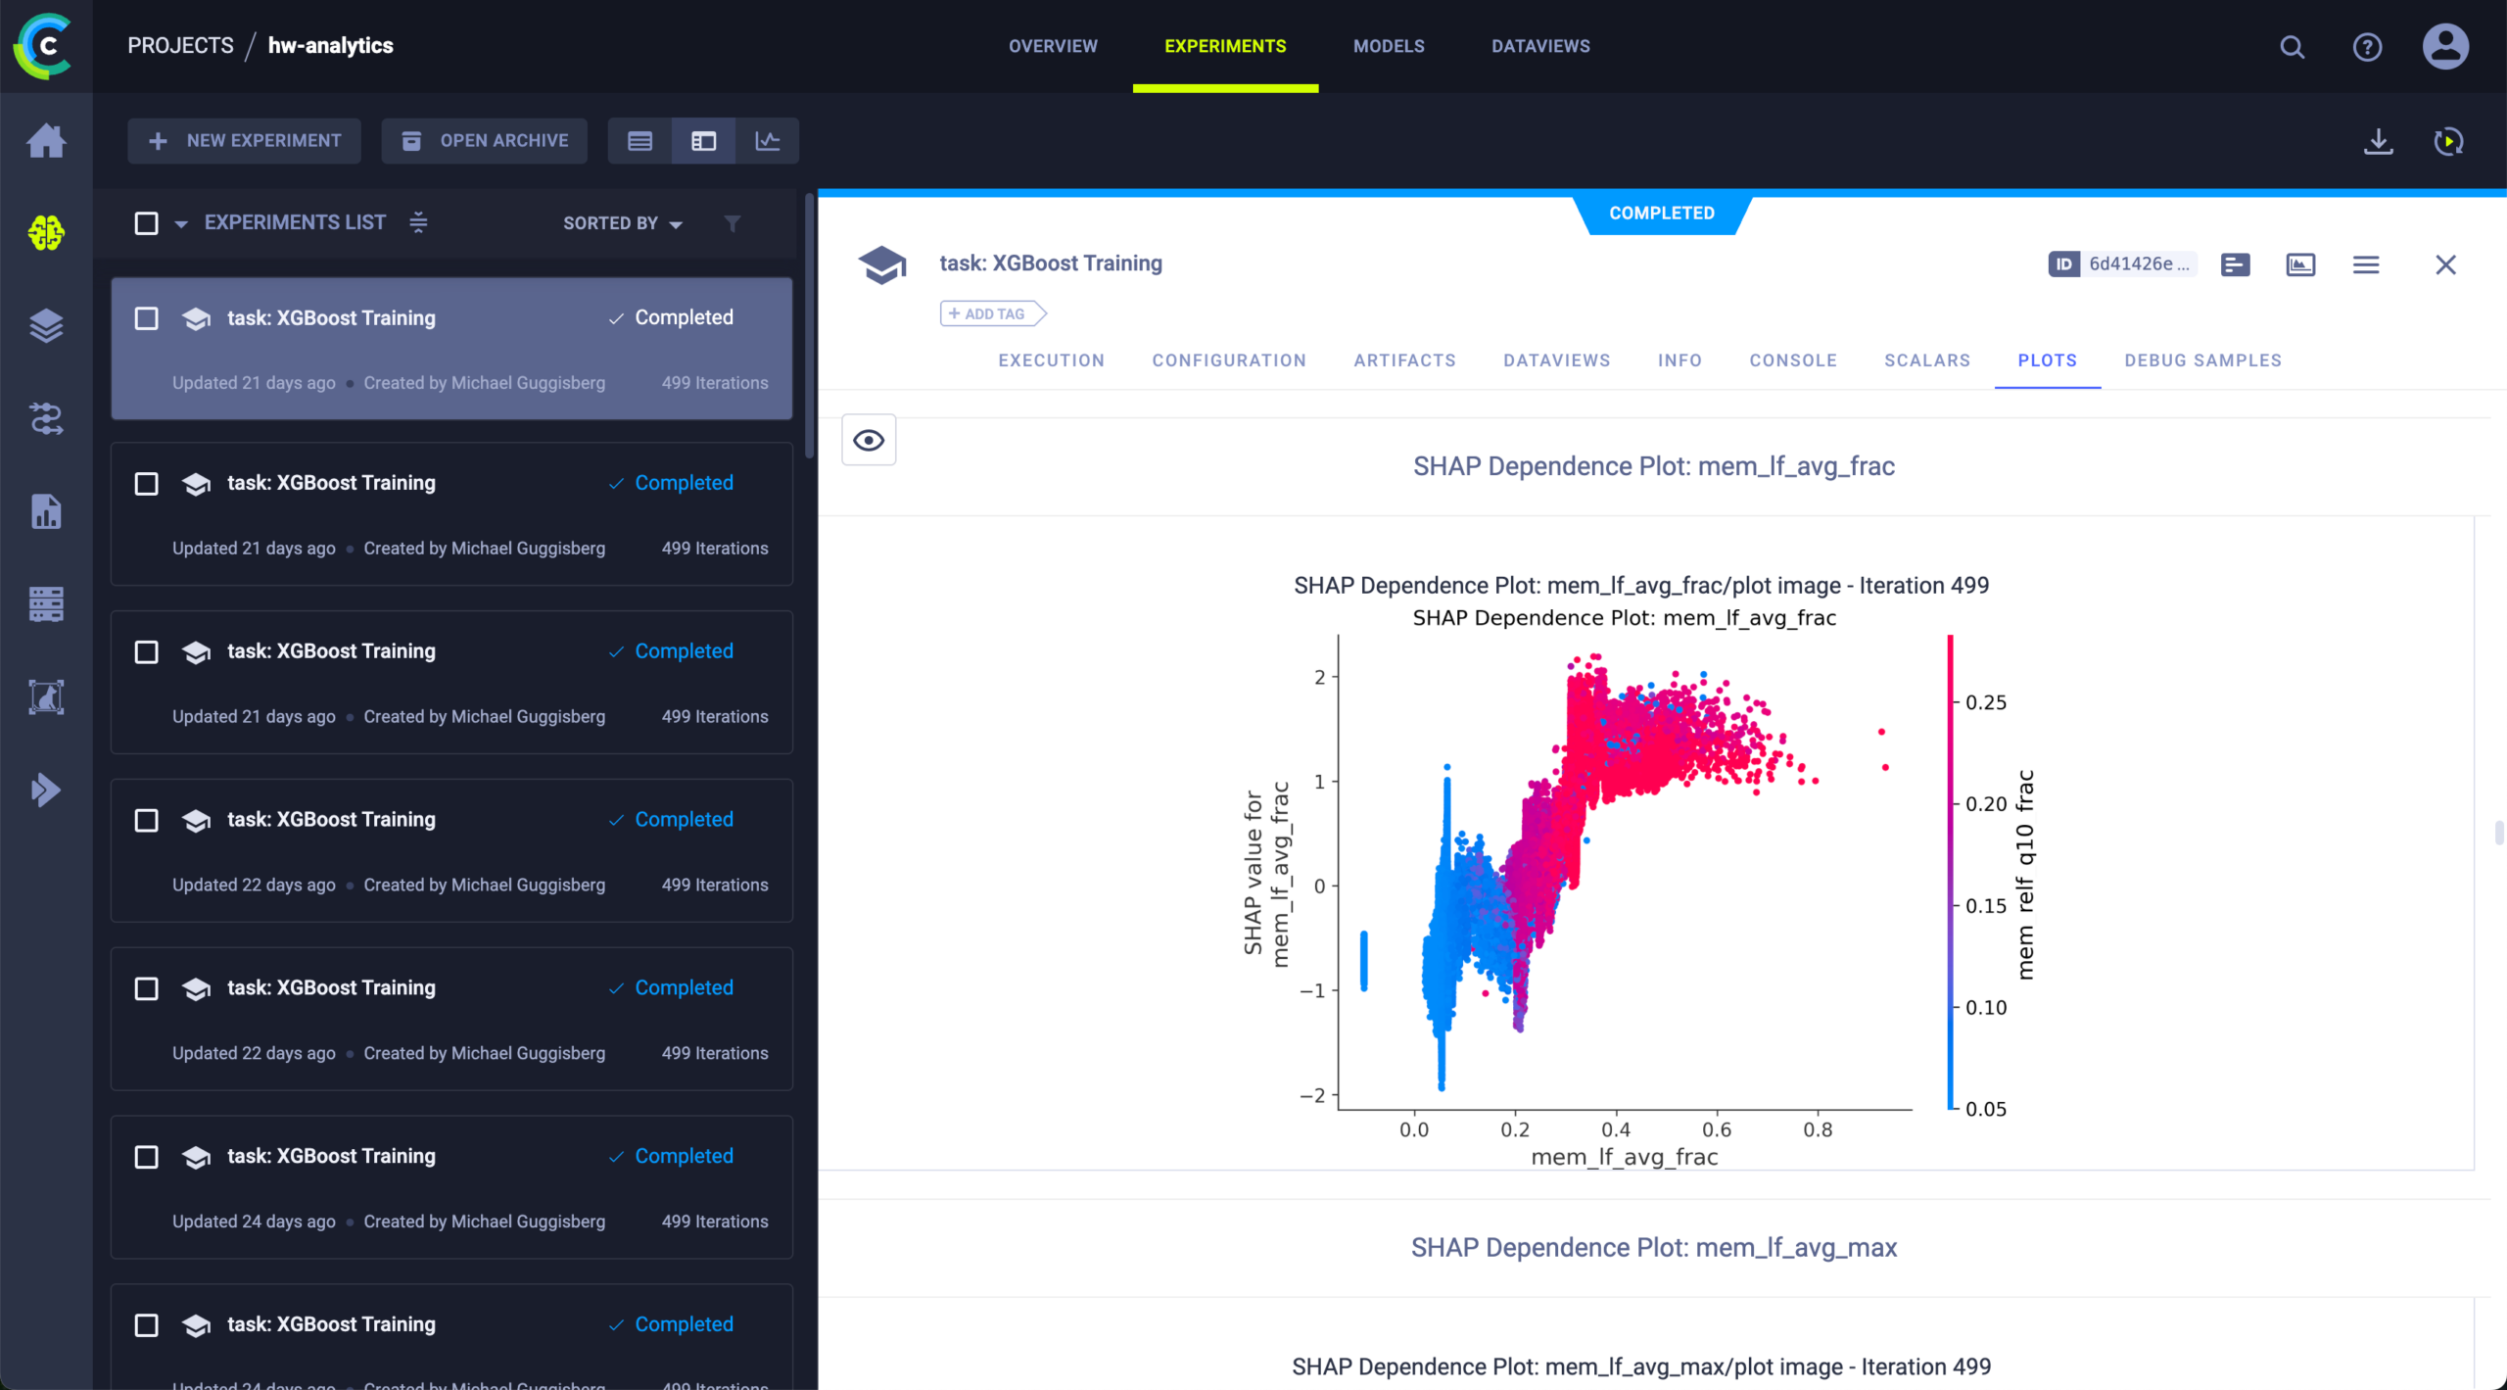
Task: Click the auto-refresh icon at top right
Action: coord(2448,141)
